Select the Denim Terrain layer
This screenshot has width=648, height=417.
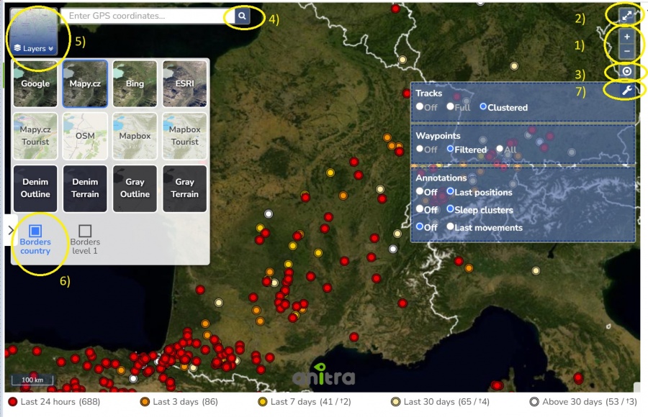85,188
